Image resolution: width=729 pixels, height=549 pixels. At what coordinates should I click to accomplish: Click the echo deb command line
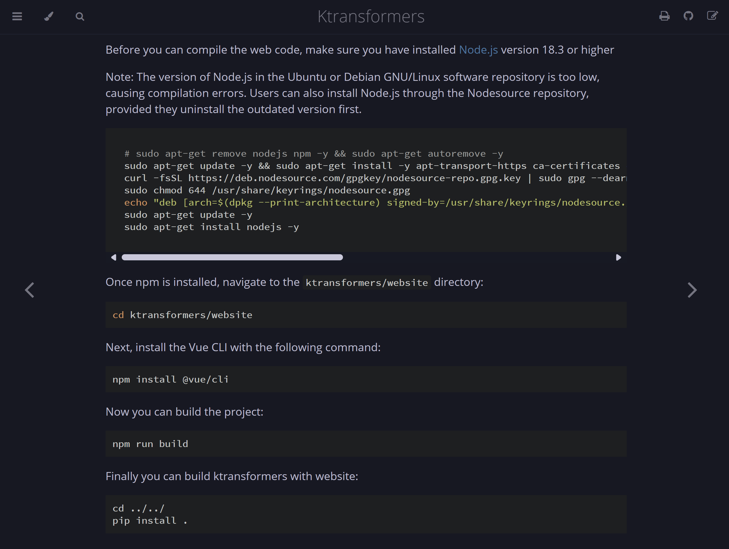click(x=374, y=202)
